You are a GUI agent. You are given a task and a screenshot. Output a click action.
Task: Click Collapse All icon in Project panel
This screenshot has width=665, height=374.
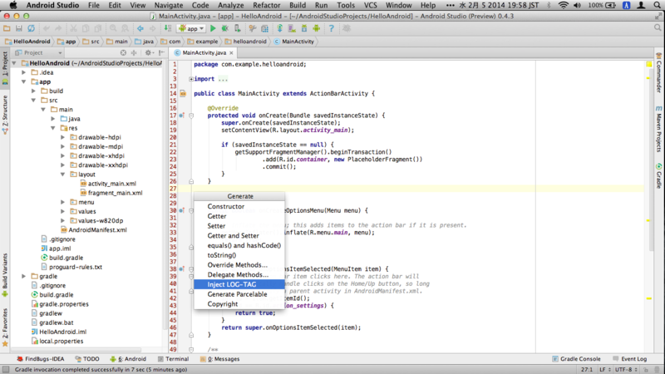click(134, 52)
